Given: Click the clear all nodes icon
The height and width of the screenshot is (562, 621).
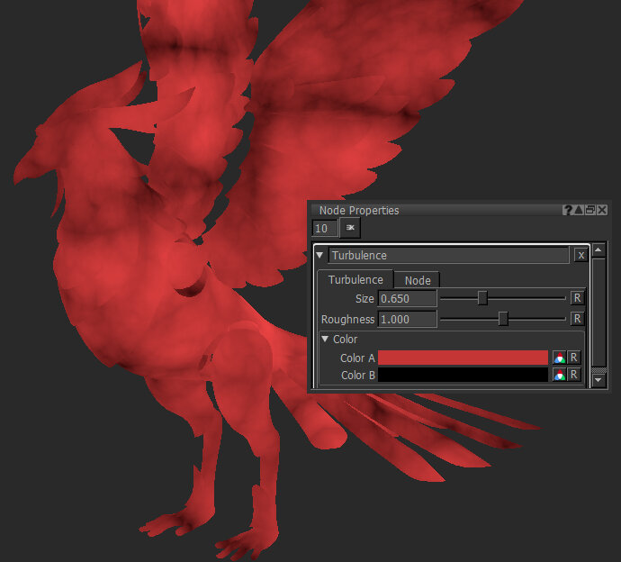Looking at the screenshot, I should pos(349,229).
